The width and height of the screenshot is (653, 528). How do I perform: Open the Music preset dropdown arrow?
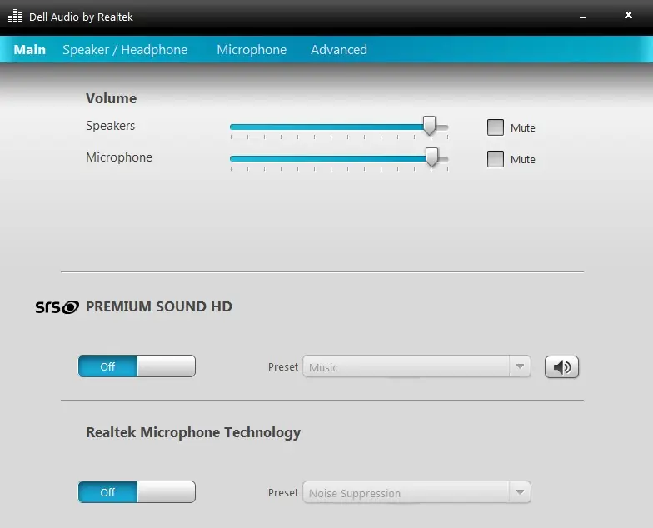[520, 366]
